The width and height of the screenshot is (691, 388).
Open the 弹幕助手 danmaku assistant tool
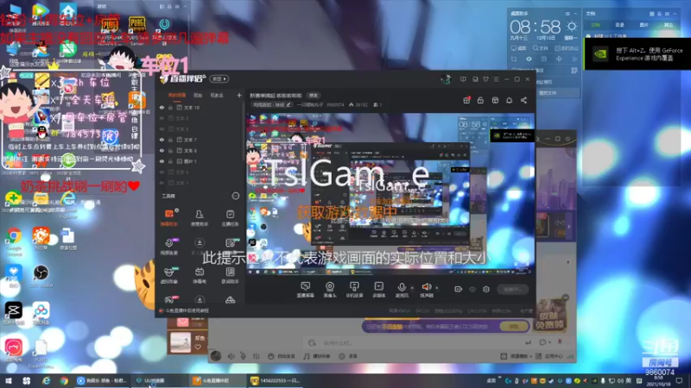pyautogui.click(x=168, y=217)
